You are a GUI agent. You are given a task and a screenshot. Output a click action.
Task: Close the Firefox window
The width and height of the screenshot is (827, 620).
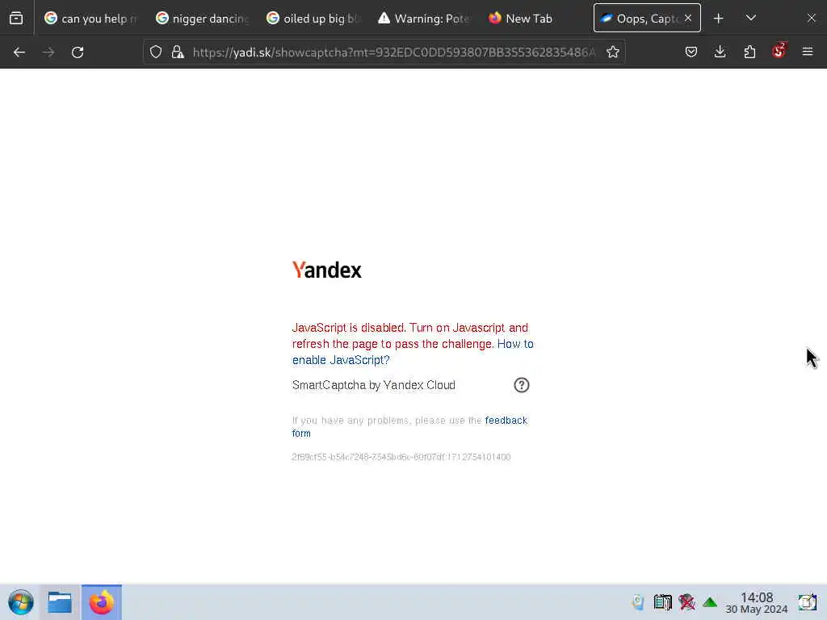tap(811, 19)
